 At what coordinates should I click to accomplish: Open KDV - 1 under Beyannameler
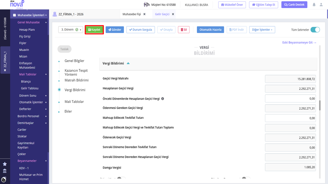click(24, 168)
